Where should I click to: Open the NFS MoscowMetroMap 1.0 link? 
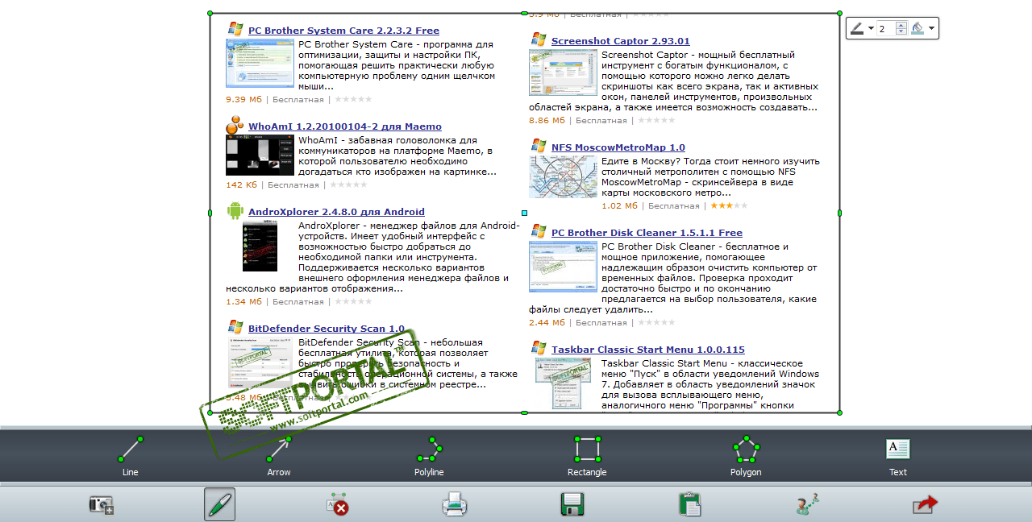pos(618,147)
